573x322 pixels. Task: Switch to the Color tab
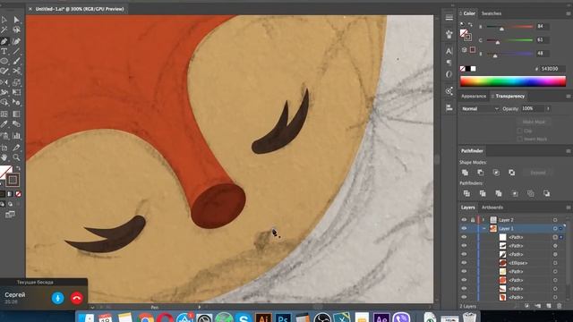pos(469,13)
